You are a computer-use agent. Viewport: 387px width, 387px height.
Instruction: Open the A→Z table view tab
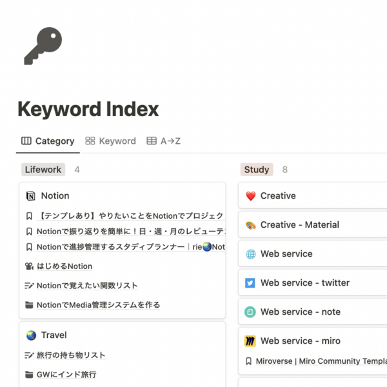[164, 141]
